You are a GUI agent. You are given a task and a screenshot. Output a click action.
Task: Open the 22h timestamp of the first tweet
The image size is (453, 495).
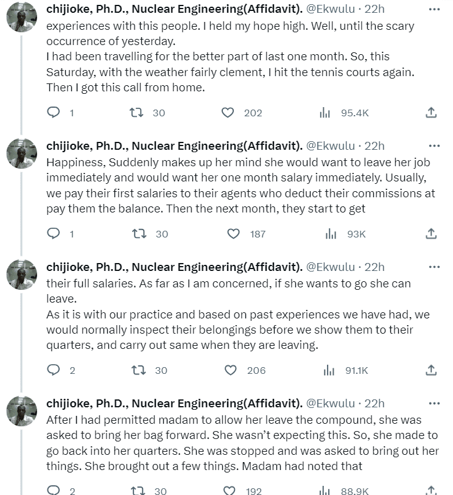374,10
